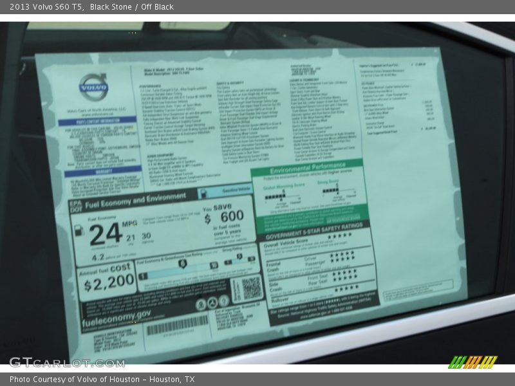Click the '$2,200' annual fuel cost

[109, 282]
